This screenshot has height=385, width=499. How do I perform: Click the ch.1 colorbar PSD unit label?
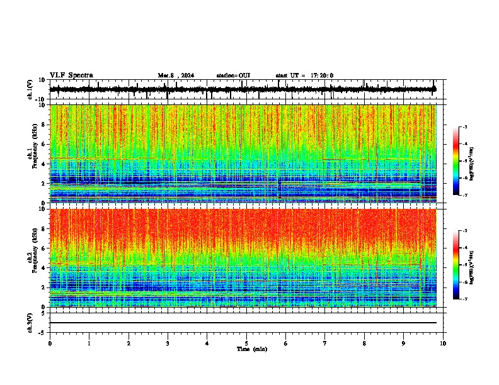(x=471, y=164)
